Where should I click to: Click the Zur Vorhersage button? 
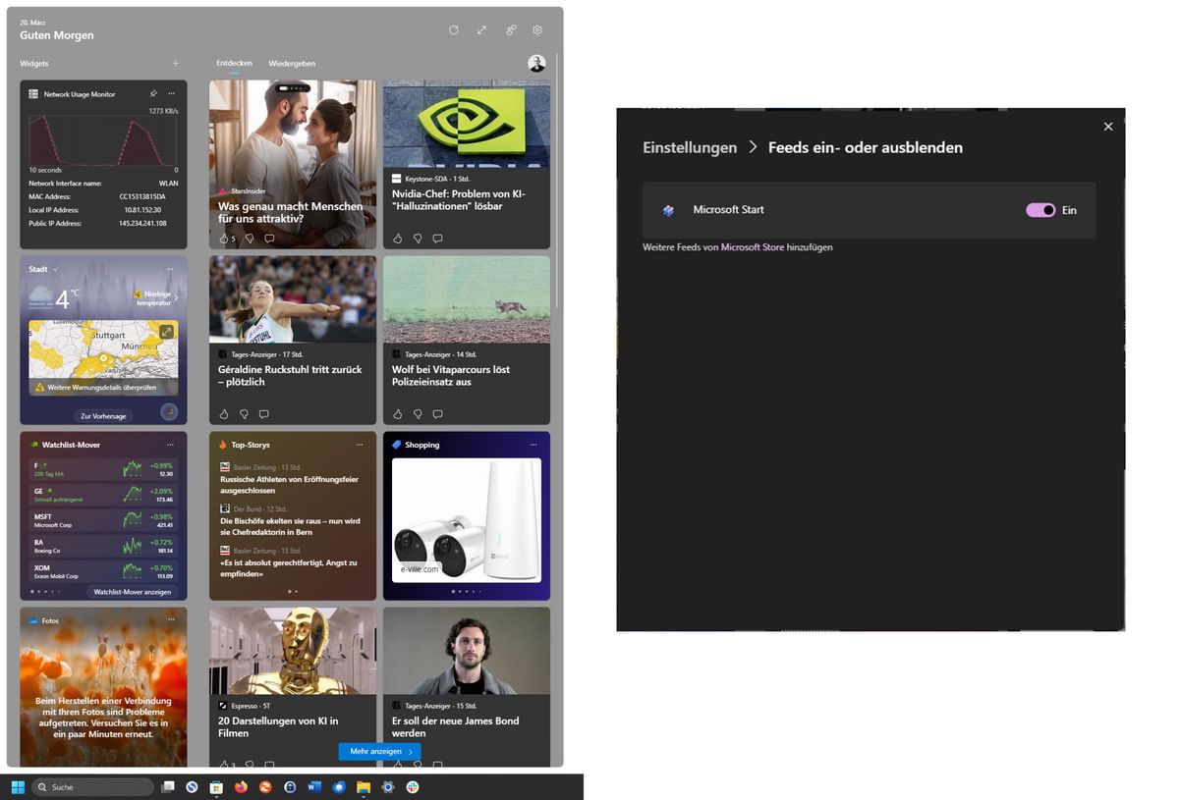pos(102,415)
